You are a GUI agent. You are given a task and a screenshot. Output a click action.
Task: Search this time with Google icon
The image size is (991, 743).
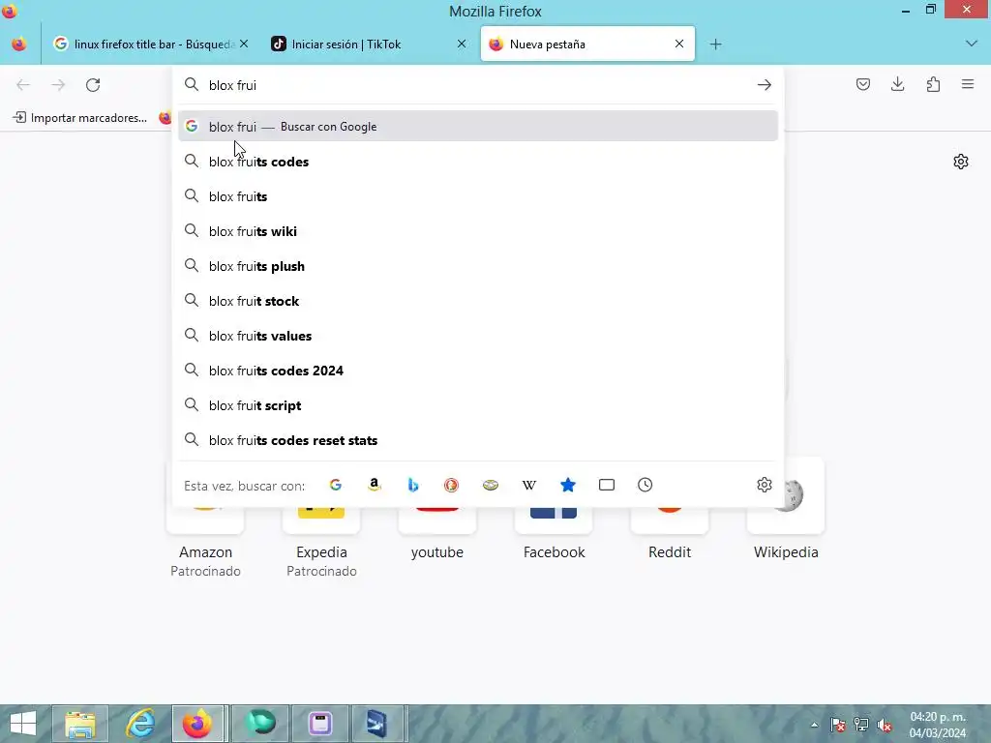[x=336, y=485]
